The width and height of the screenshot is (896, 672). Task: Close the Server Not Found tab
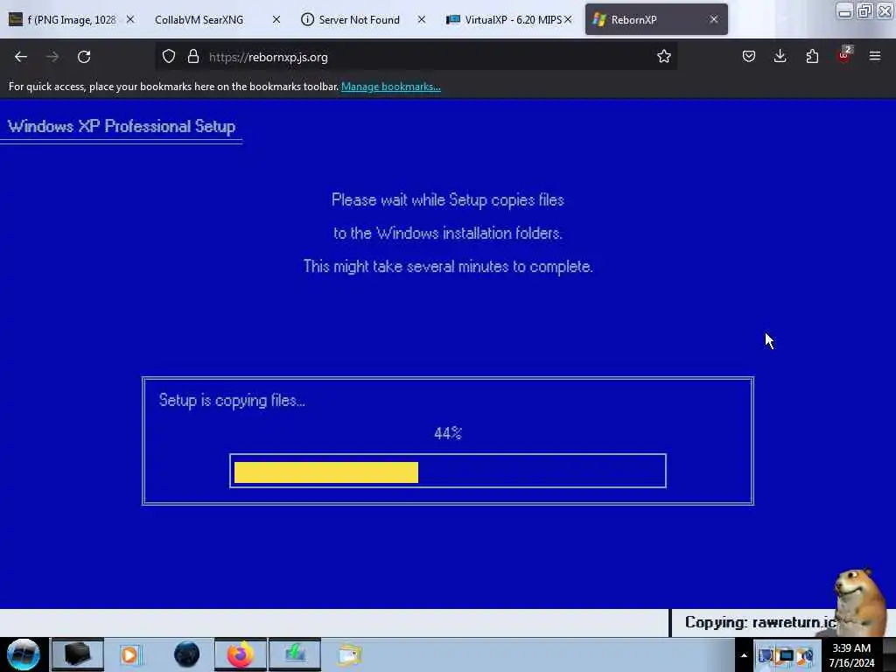(421, 19)
